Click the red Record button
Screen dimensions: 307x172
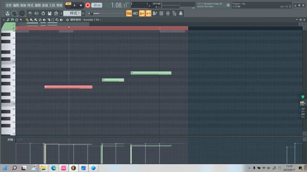(x=88, y=5)
